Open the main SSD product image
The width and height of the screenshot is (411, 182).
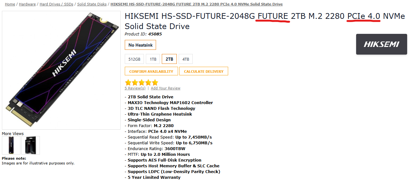click(61, 70)
